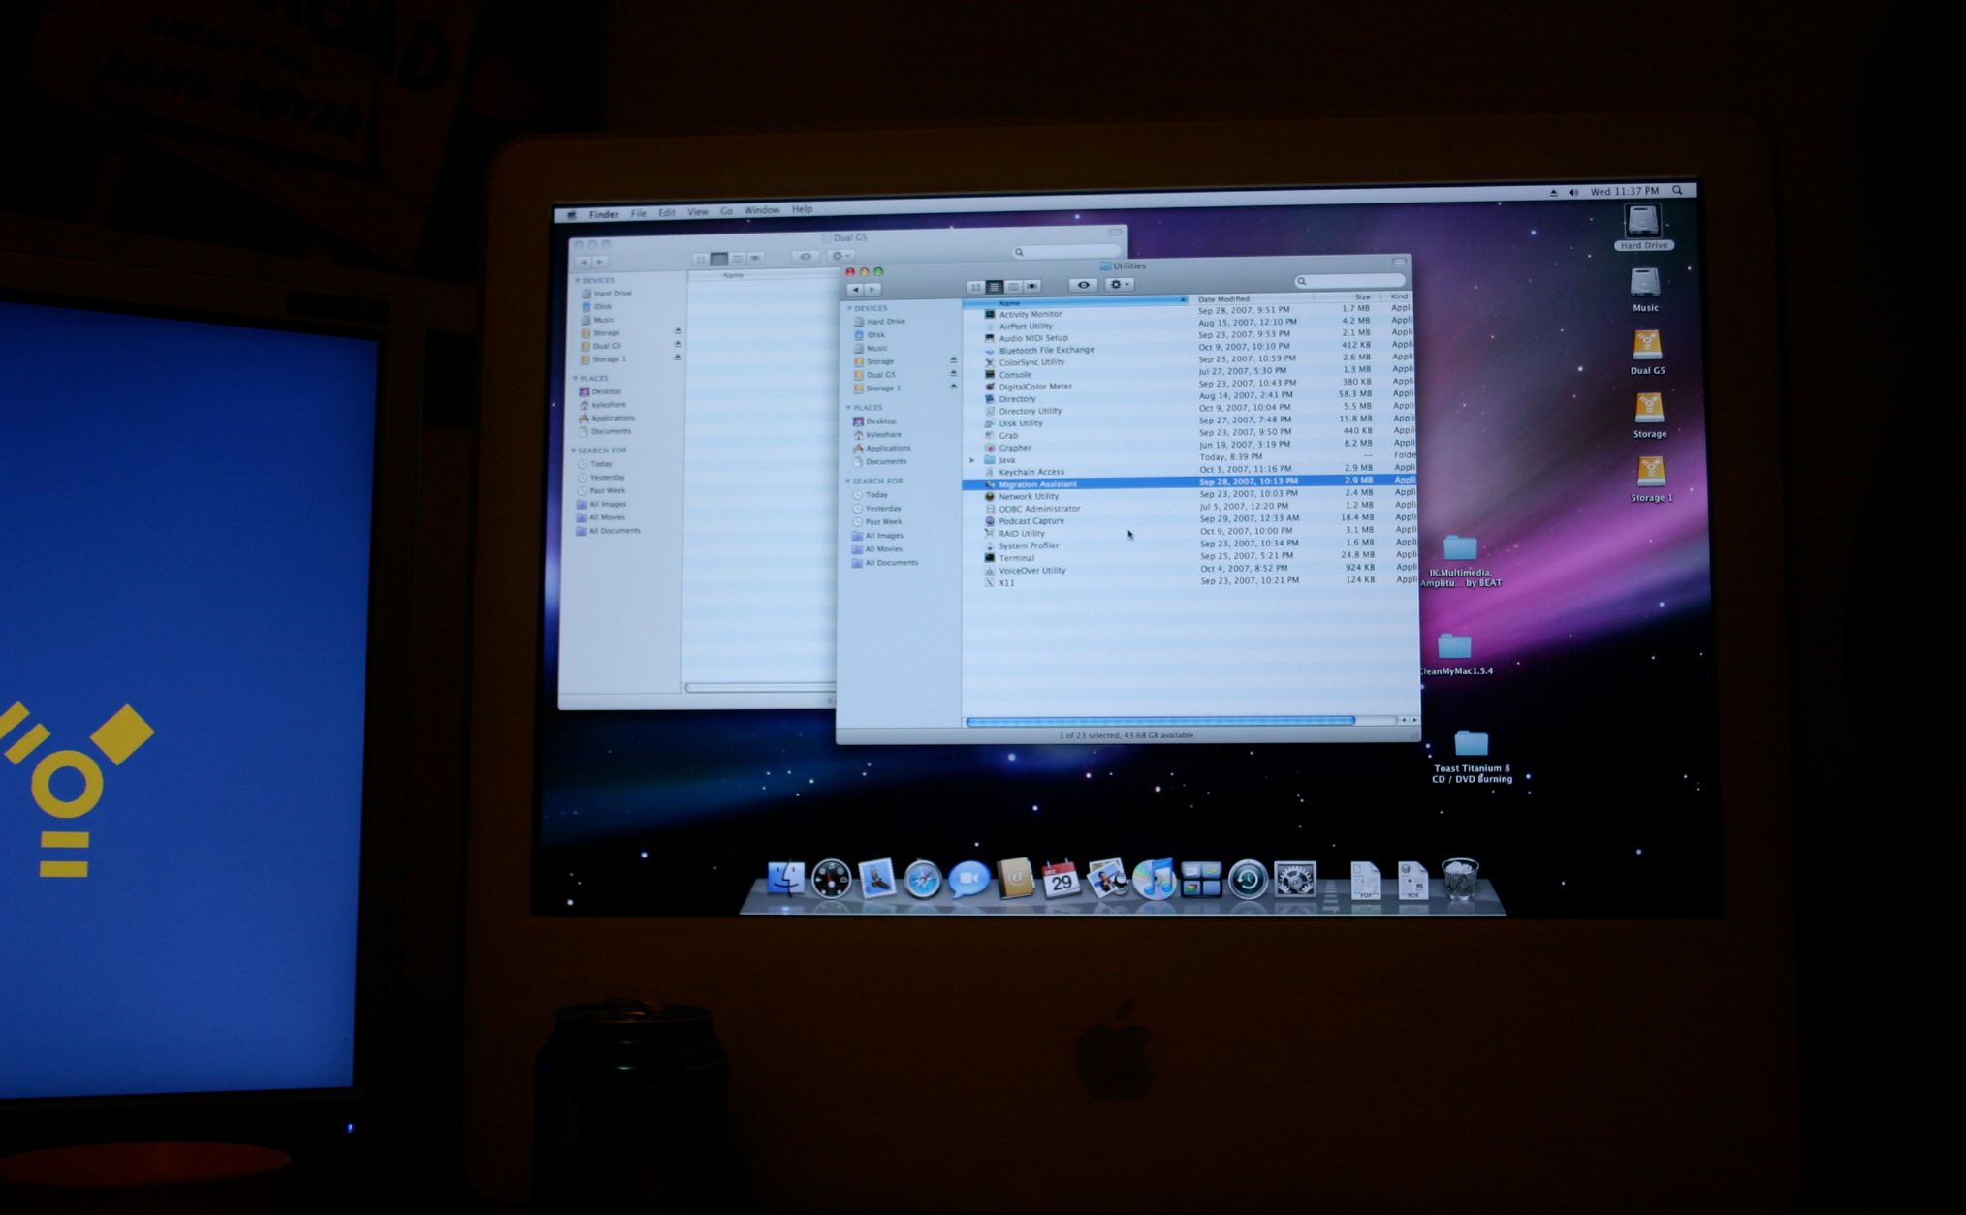Screen dimensions: 1966x1215
Task: Expand the Java folder disclosure triangle
Action: 972,459
